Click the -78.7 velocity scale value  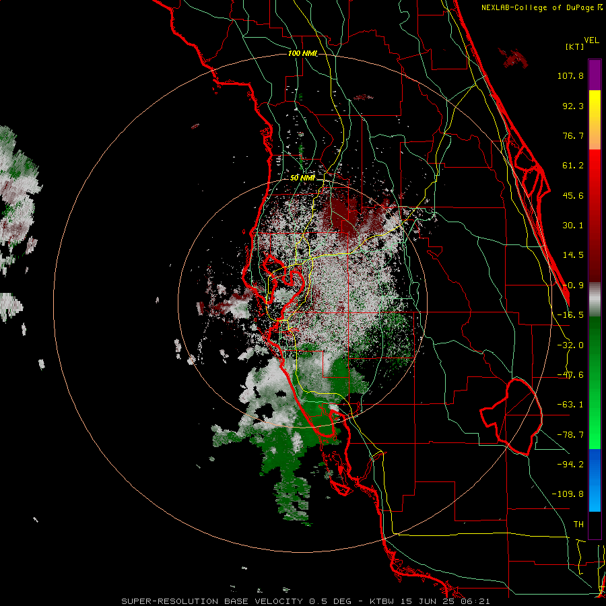point(570,435)
